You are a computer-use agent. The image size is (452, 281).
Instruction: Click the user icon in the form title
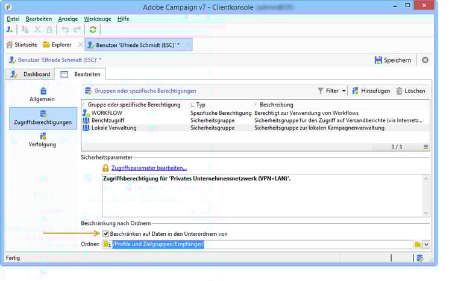click(12, 60)
